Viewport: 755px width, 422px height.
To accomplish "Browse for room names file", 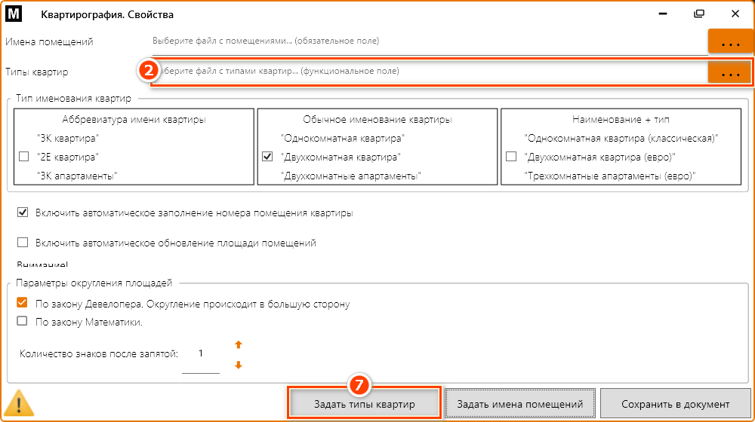I will (729, 42).
